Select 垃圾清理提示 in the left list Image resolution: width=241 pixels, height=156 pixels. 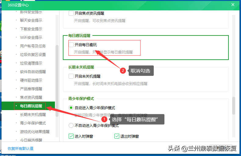pos(31,63)
